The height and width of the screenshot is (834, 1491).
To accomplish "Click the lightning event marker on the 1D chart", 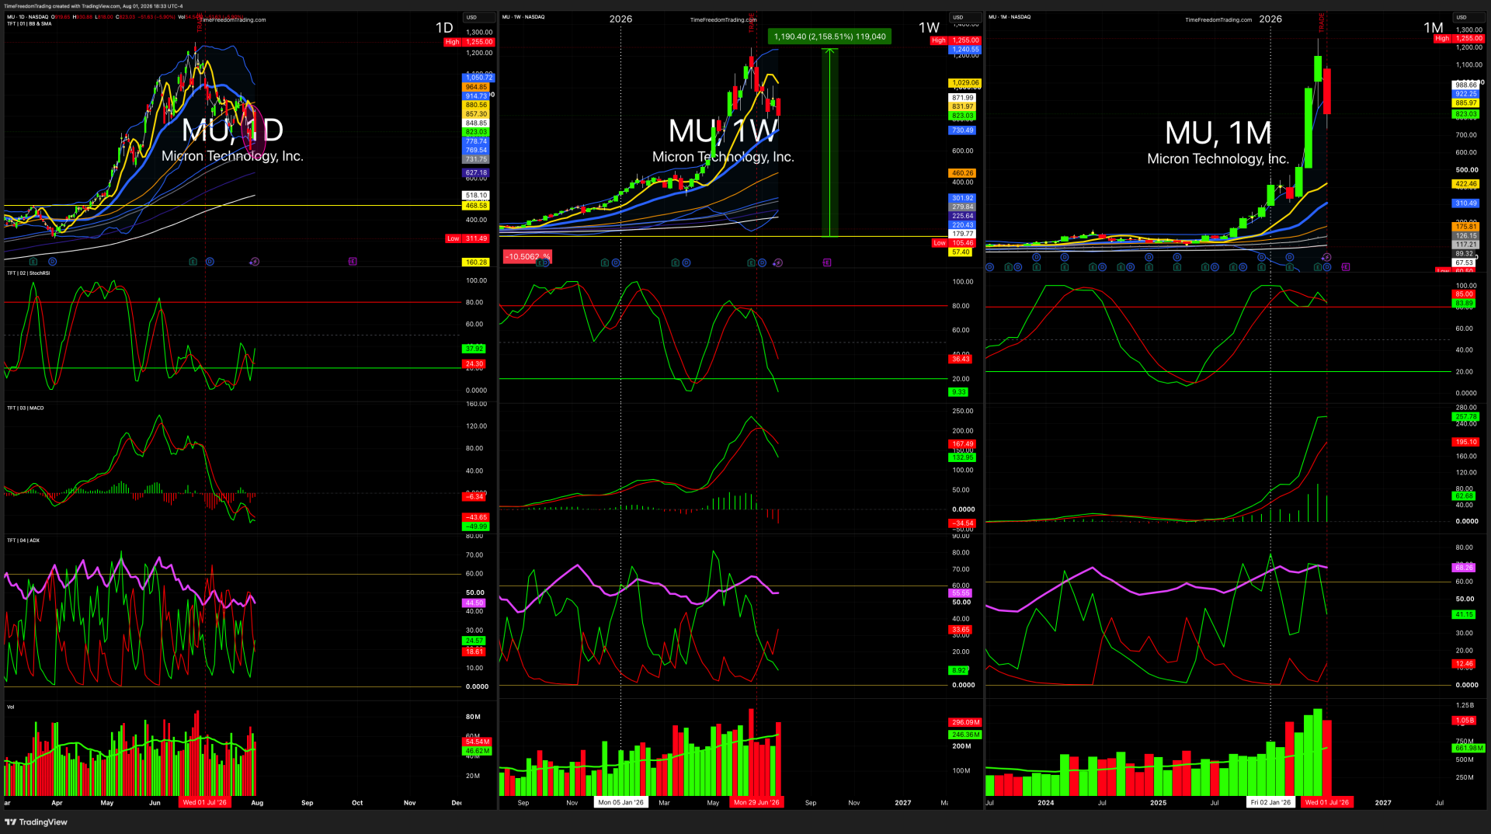I will coord(254,262).
